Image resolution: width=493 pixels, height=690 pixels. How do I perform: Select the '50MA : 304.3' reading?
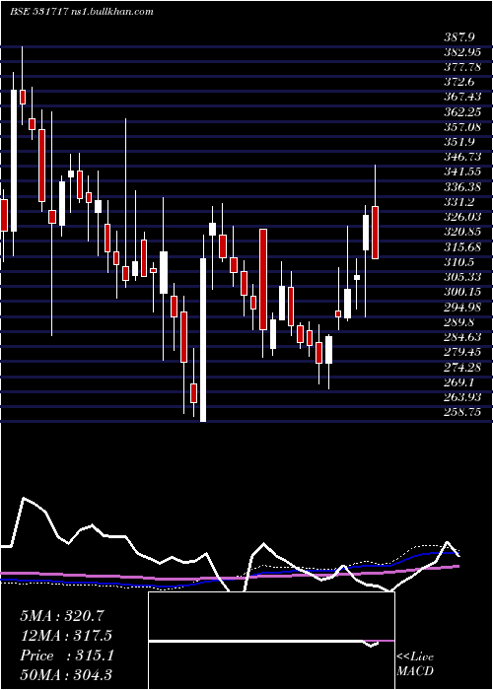[66, 674]
